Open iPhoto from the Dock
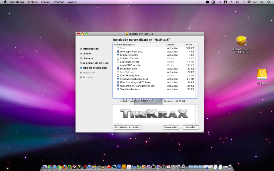Viewport: 274px width, 171px height. [94, 167]
